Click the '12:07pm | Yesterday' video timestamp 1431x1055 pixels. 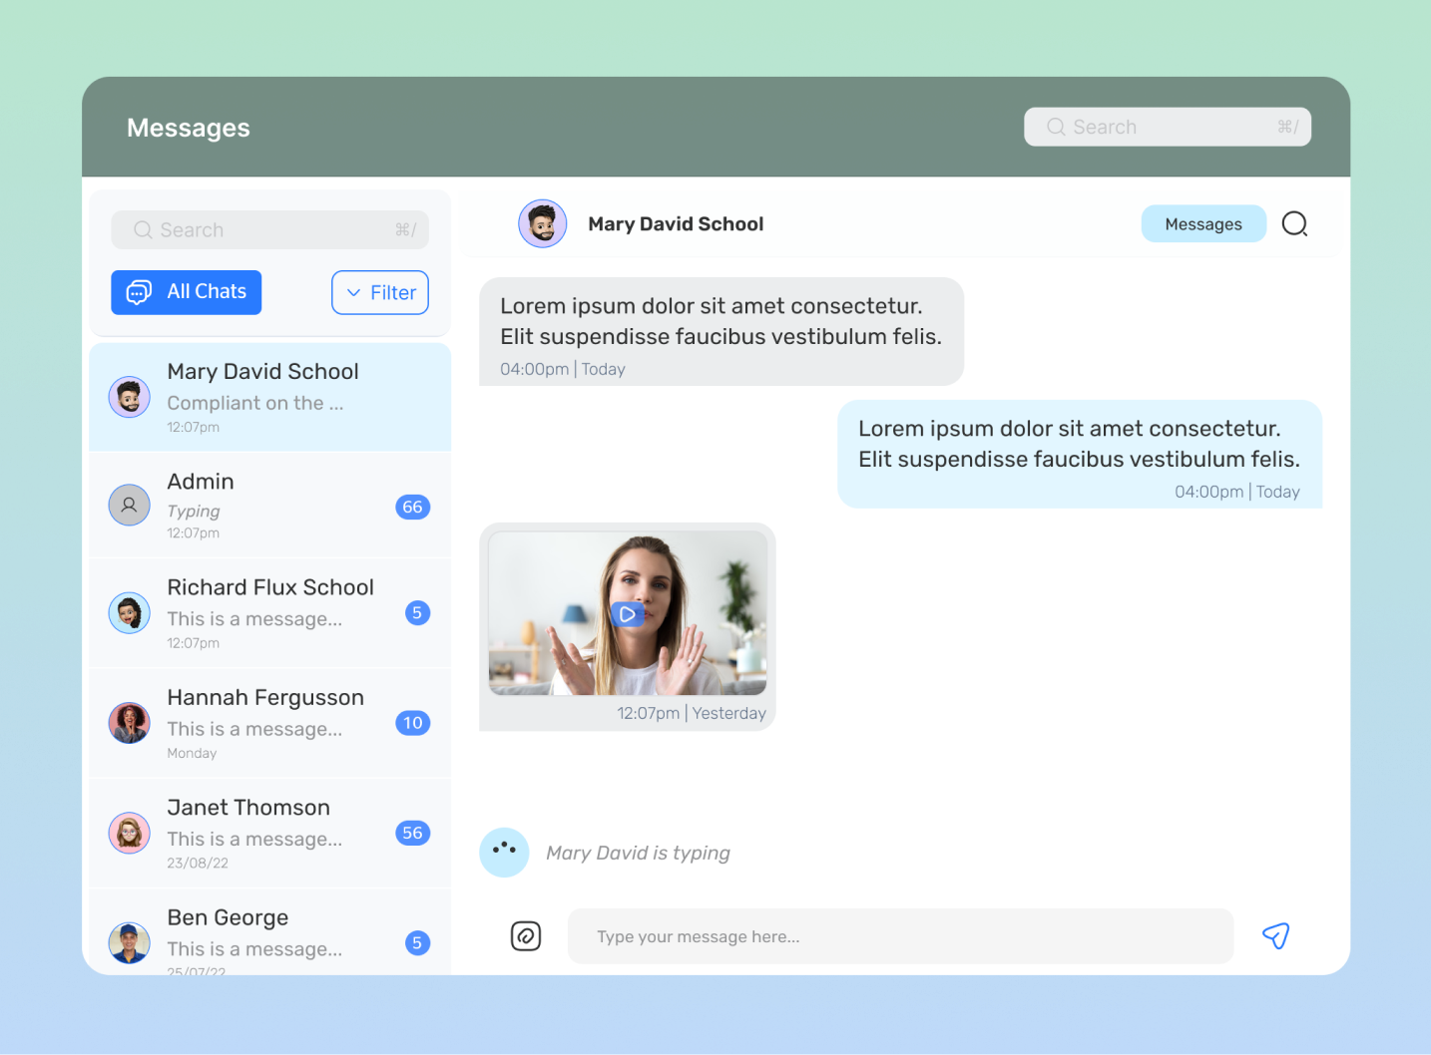[x=692, y=713]
